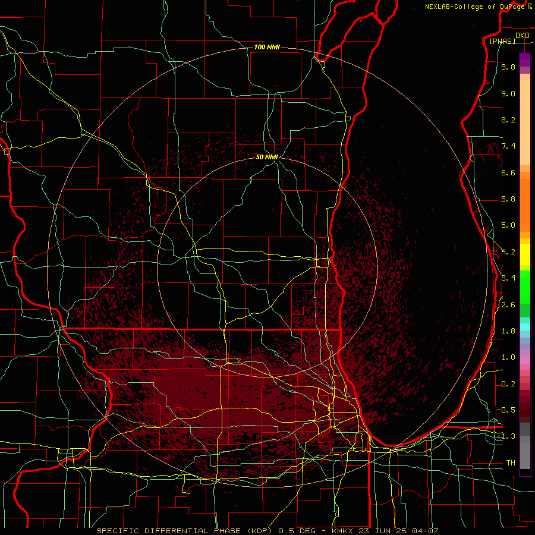
Task: Click the yellow band of the color scale
Action: click(525, 254)
